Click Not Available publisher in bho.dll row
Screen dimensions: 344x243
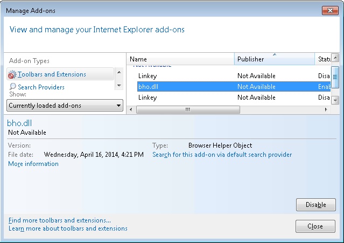tap(256, 87)
